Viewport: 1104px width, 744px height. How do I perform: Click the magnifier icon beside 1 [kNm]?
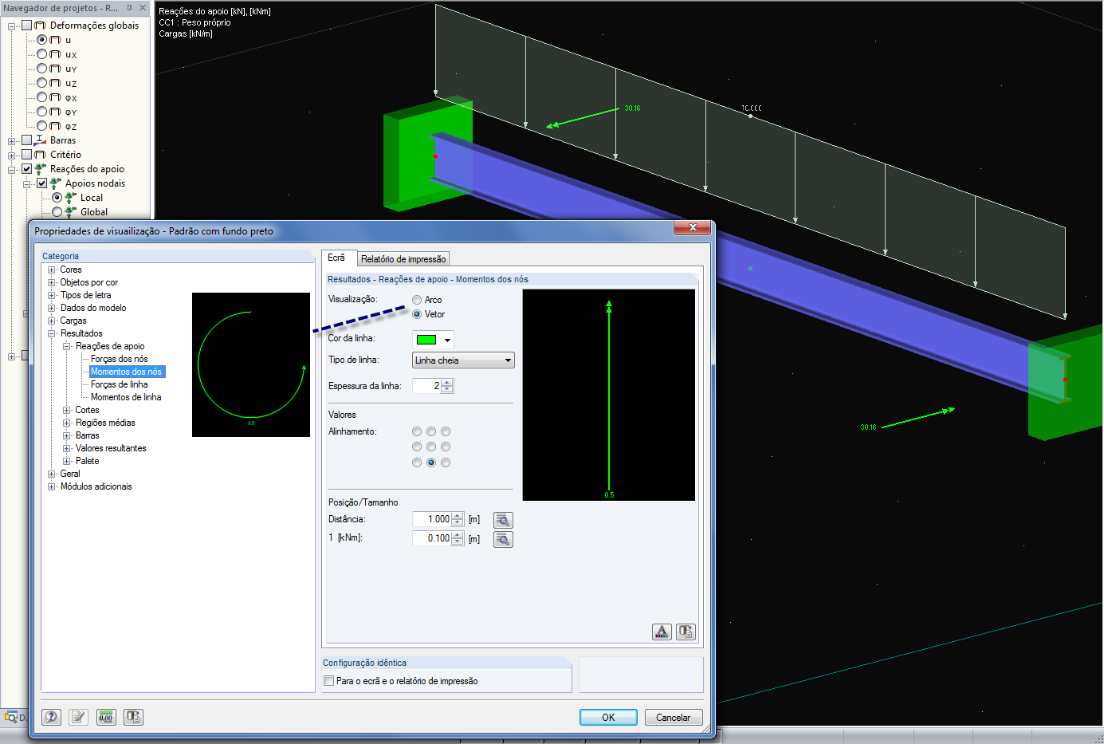point(503,539)
